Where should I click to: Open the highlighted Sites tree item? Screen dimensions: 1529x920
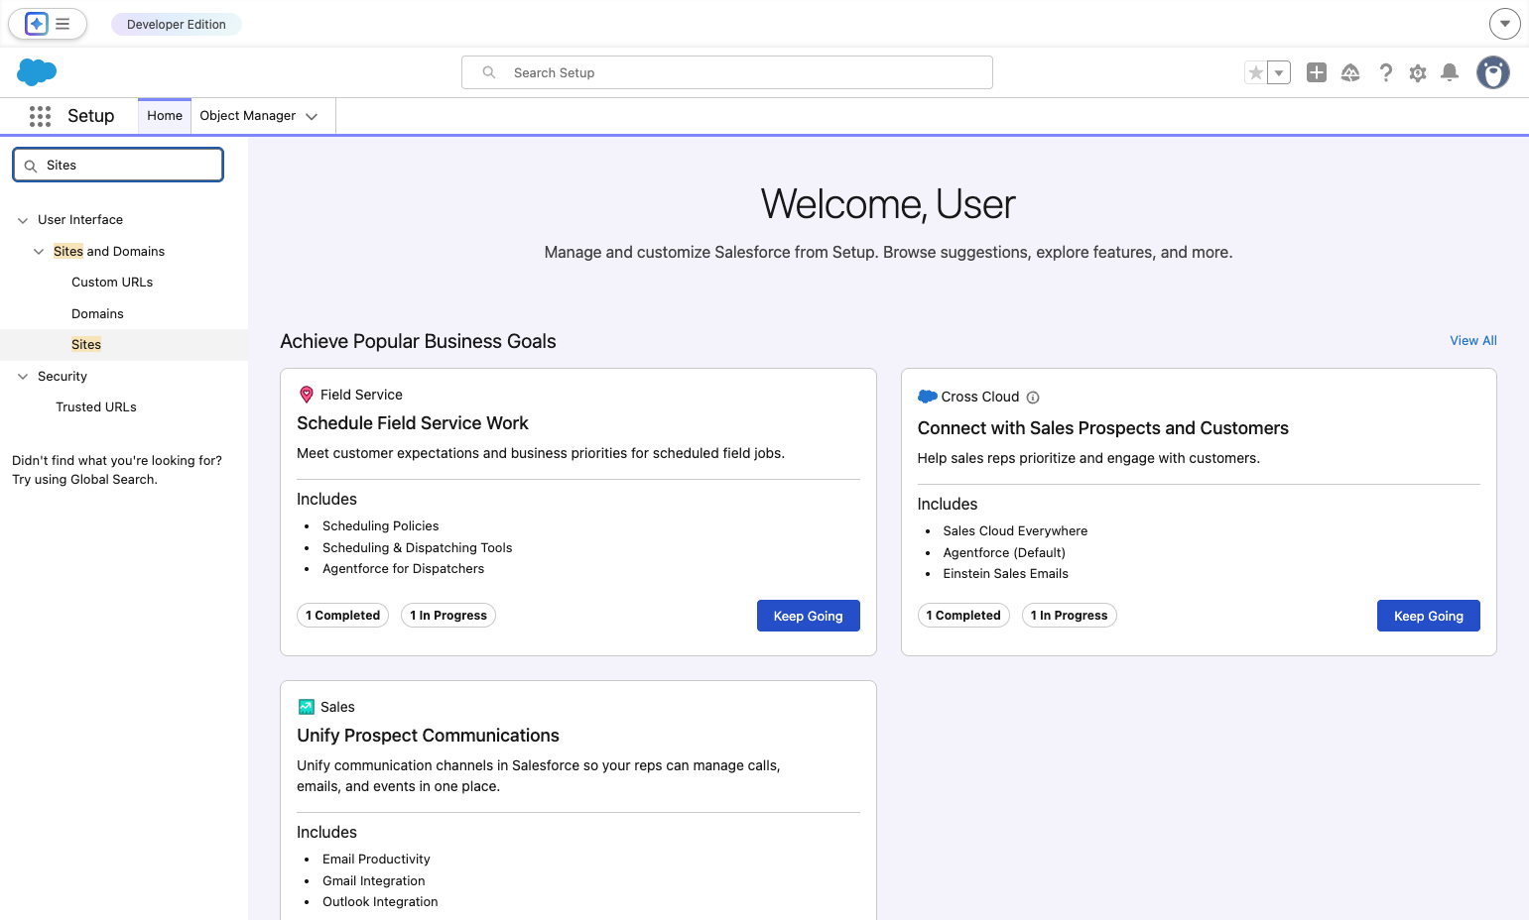tap(86, 345)
